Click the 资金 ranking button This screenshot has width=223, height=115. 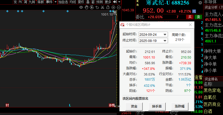tap(134, 106)
